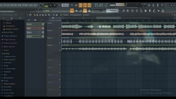This screenshot has height=99, width=176.
Task: Open the EDIT menu
Action: (x=5, y=5)
